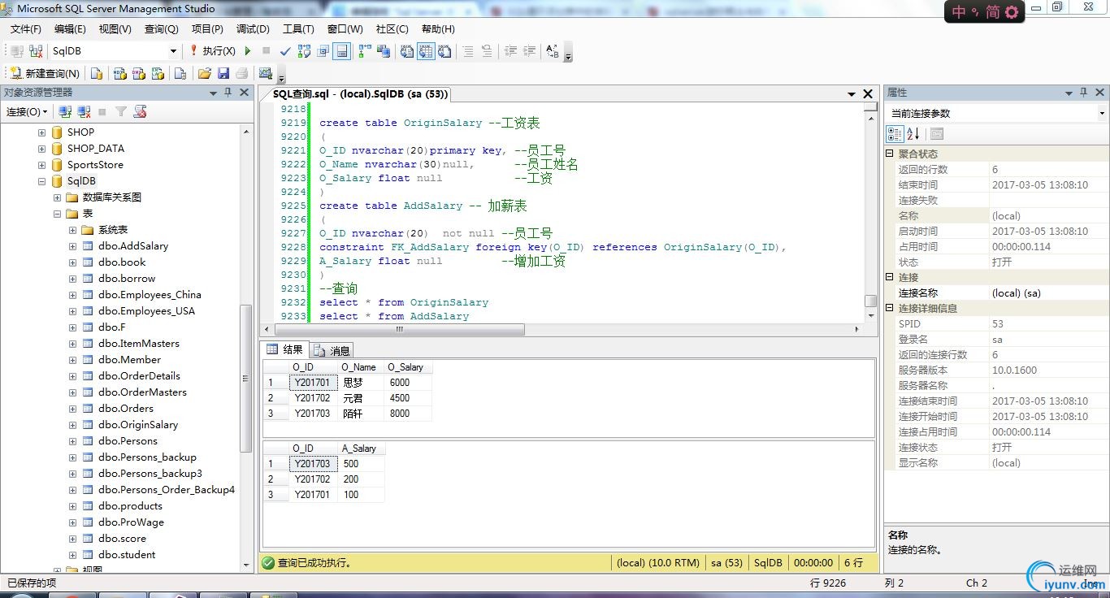Open the Activity Monitor icon

[266, 74]
